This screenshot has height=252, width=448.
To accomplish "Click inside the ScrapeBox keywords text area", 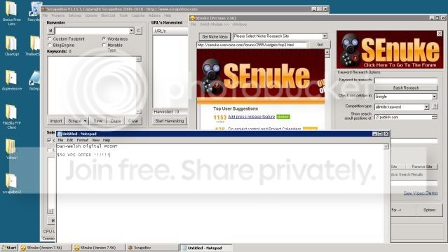I will click(x=92, y=85).
